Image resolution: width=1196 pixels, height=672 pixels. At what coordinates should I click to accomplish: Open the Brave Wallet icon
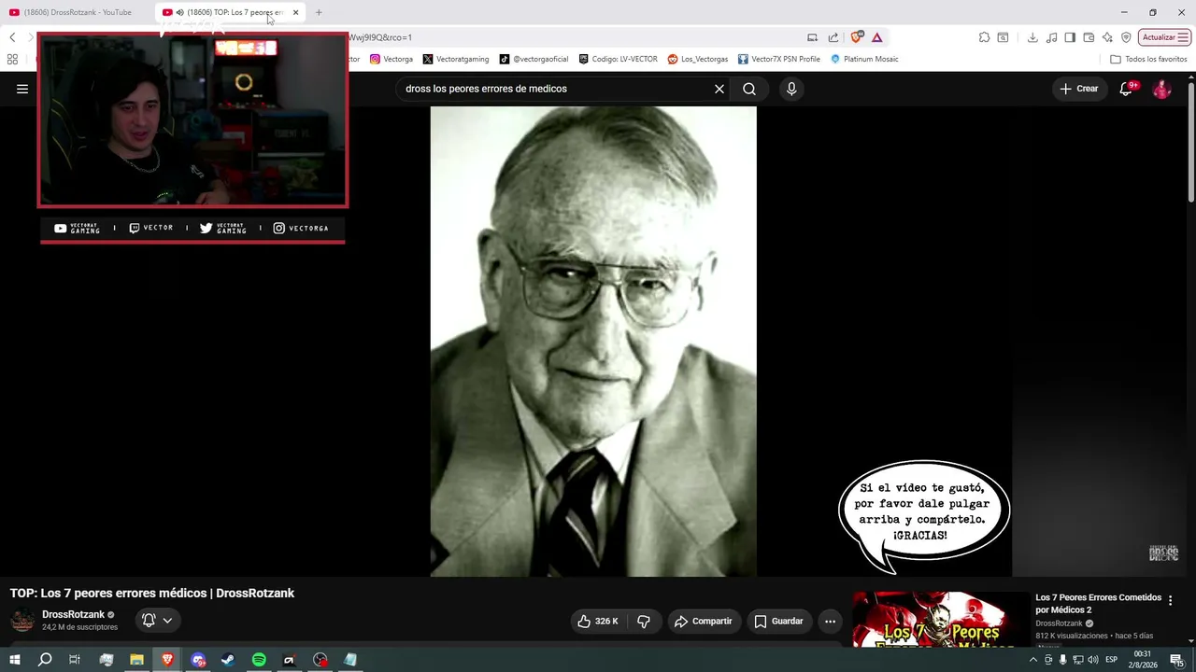click(1089, 37)
